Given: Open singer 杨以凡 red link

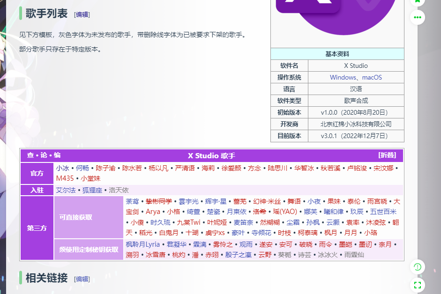Looking at the screenshot, I should (158, 168).
